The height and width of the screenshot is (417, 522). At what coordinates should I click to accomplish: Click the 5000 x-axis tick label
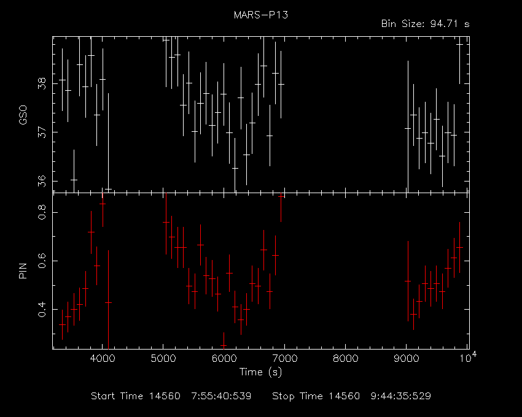pos(163,359)
